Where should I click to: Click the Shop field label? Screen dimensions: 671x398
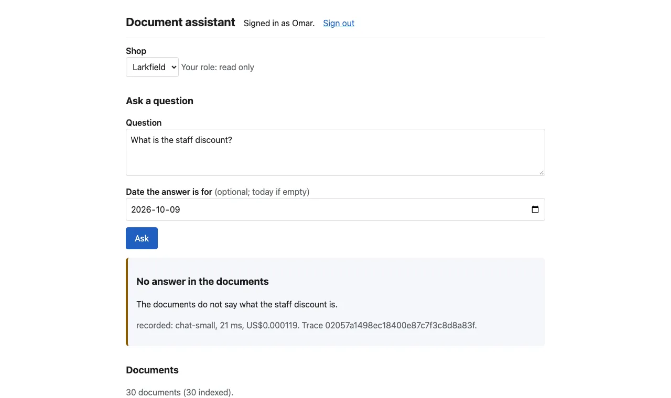coord(136,51)
